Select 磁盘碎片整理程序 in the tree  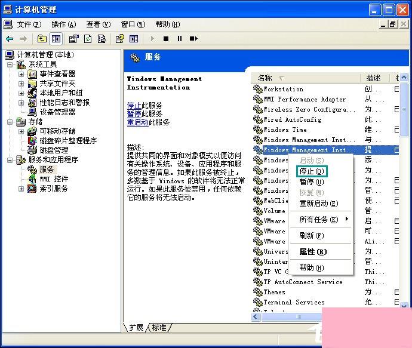68,141
